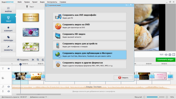Click the mobile phone device icon

(58, 45)
